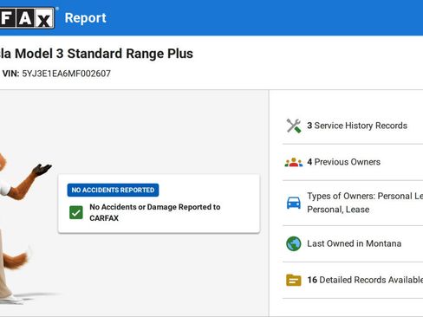Click the Report heading text
The image size is (423, 317).
[86, 18]
